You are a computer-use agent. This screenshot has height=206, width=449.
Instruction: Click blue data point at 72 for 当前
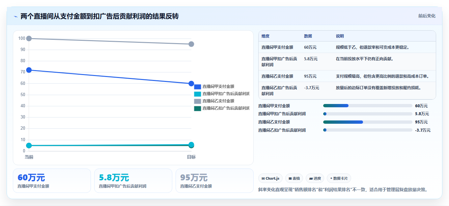pos(29,70)
